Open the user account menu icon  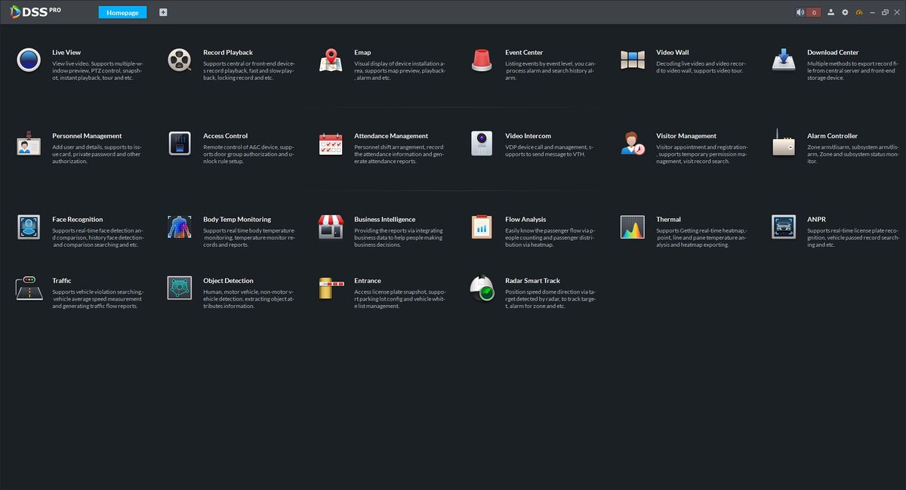click(x=831, y=12)
